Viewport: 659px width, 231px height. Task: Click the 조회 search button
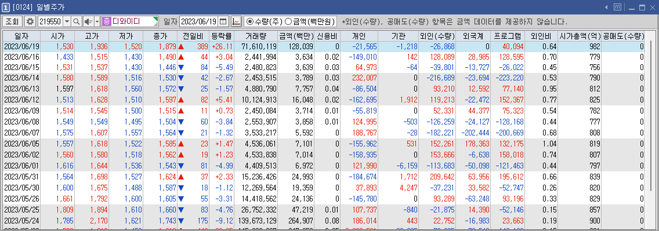[13, 21]
